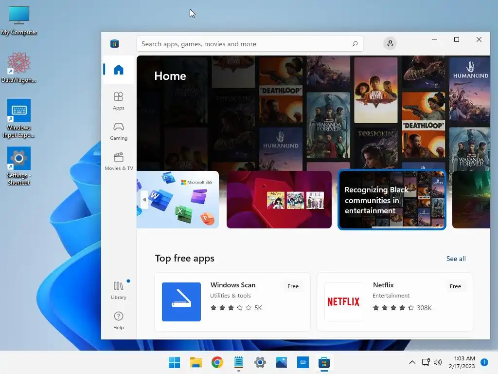Open Movies & TV section
The width and height of the screenshot is (498, 374).
(119, 161)
